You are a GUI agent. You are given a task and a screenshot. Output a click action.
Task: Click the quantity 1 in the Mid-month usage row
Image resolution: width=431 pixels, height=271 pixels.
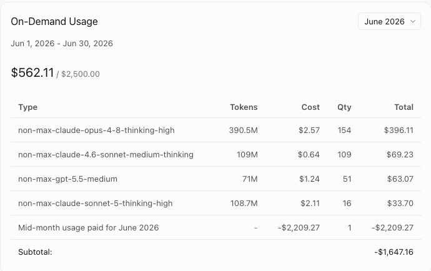point(349,227)
